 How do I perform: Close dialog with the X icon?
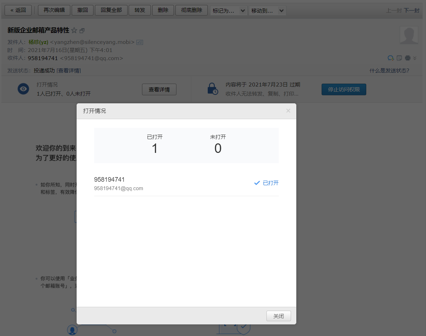288,111
